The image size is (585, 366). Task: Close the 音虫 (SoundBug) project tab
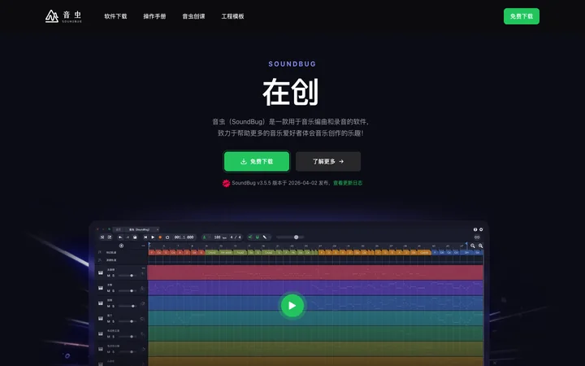pyautogui.click(x=158, y=229)
